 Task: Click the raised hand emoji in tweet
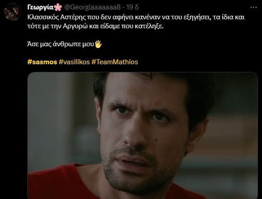[98, 44]
